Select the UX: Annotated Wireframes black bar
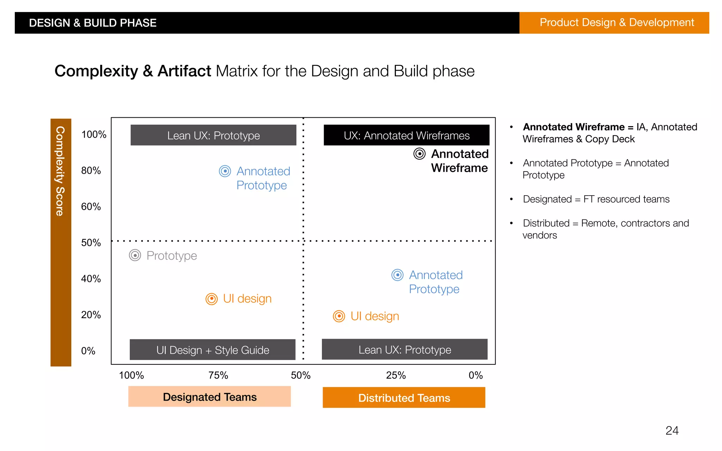 pos(406,135)
